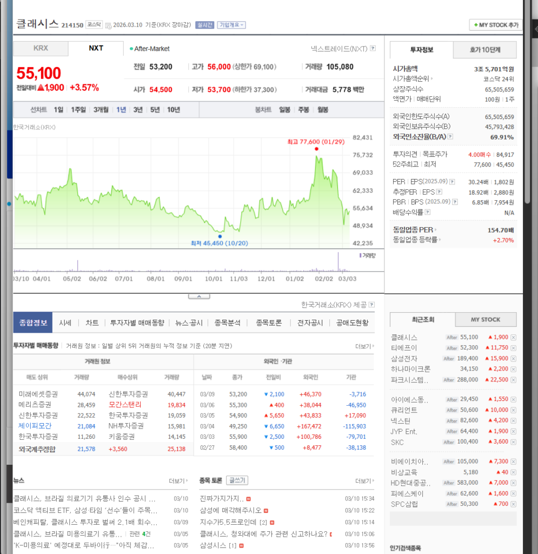Click the 글쓰기 button in 종목 토론
This screenshot has height=554, width=538.
tap(237, 480)
